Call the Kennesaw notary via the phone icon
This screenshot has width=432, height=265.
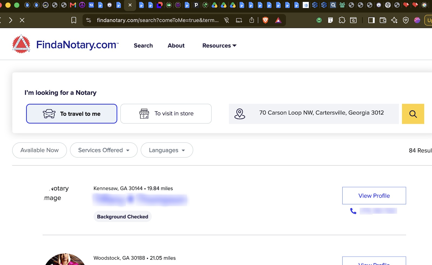353,211
